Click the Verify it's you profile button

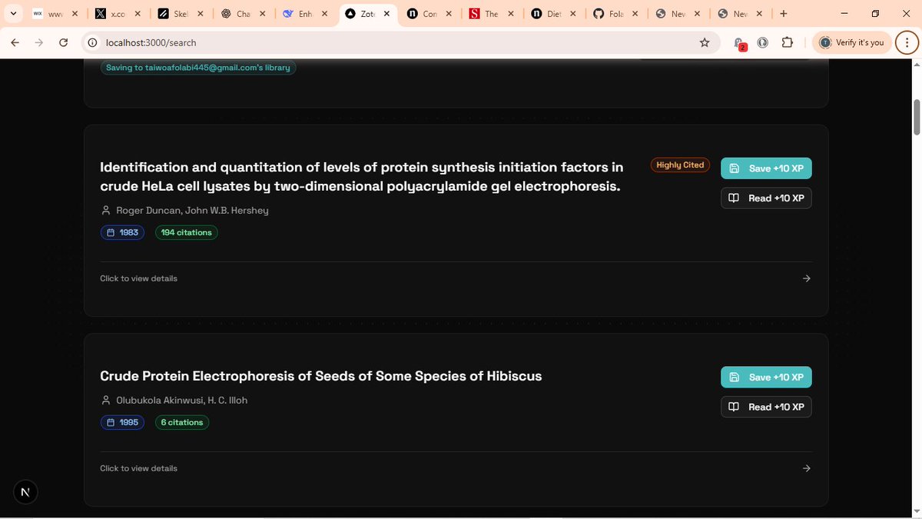point(851,42)
